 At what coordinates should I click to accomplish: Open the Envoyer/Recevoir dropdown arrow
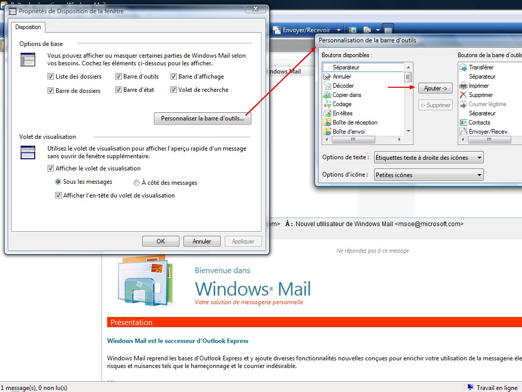pyautogui.click(x=338, y=30)
